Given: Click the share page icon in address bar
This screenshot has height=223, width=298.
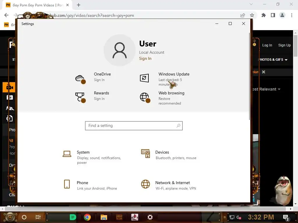Looking at the screenshot, I should (243, 15).
